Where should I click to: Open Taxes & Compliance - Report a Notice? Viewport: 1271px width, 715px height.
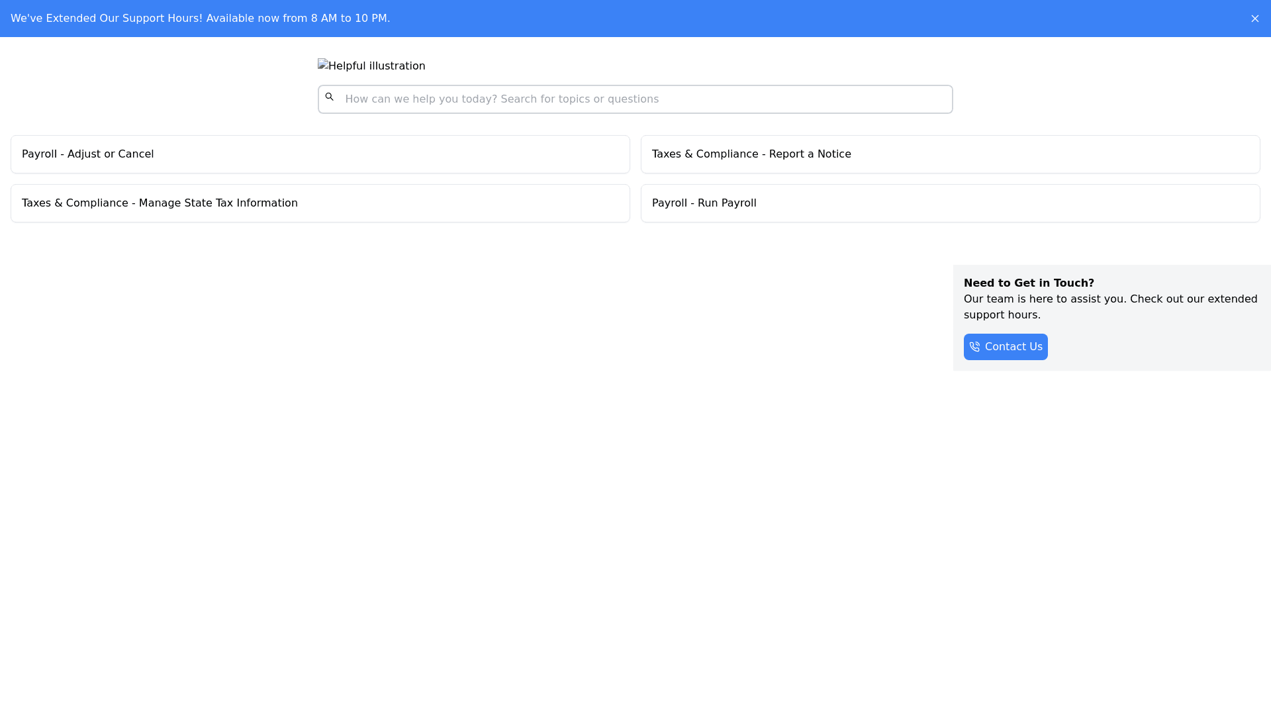click(751, 154)
